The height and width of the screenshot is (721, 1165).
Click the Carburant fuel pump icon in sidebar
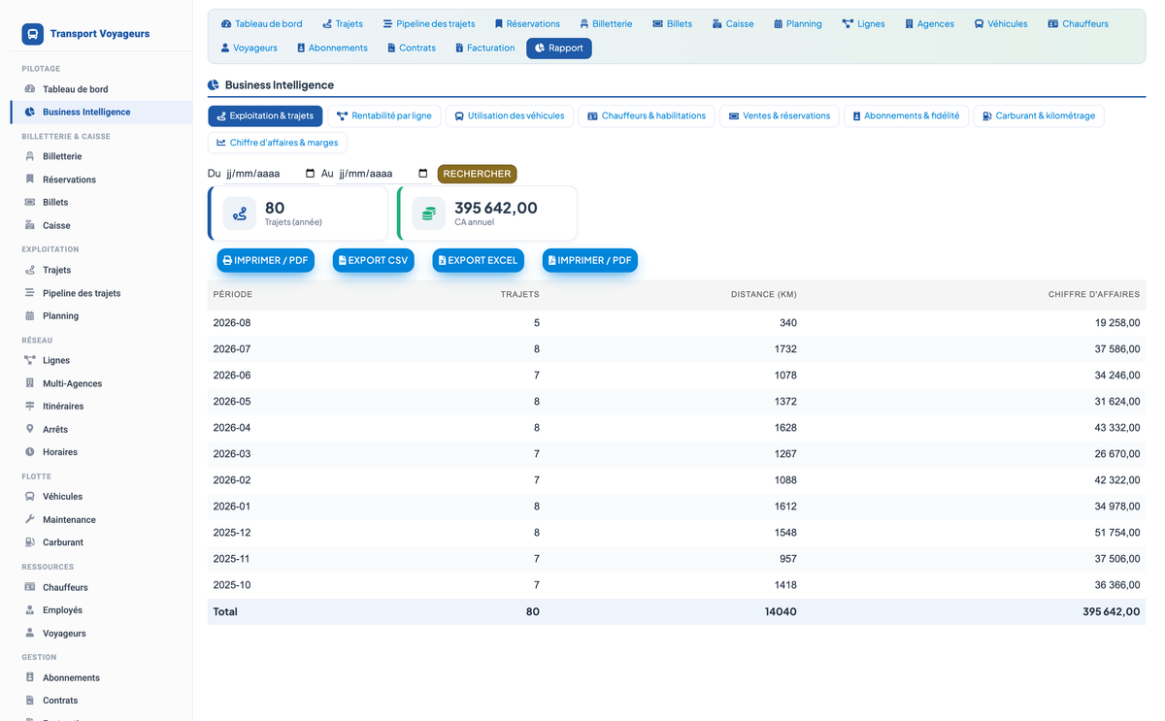point(30,542)
